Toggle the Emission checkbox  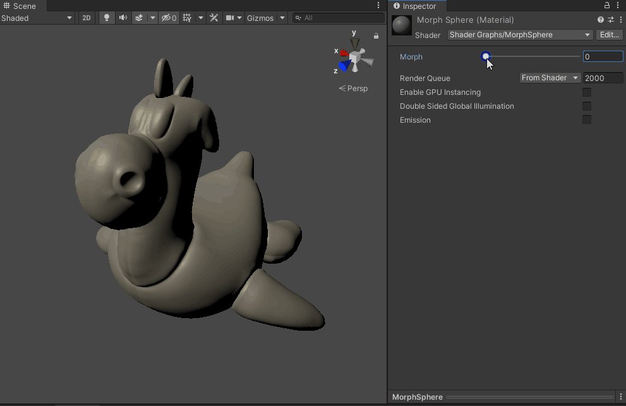(587, 120)
